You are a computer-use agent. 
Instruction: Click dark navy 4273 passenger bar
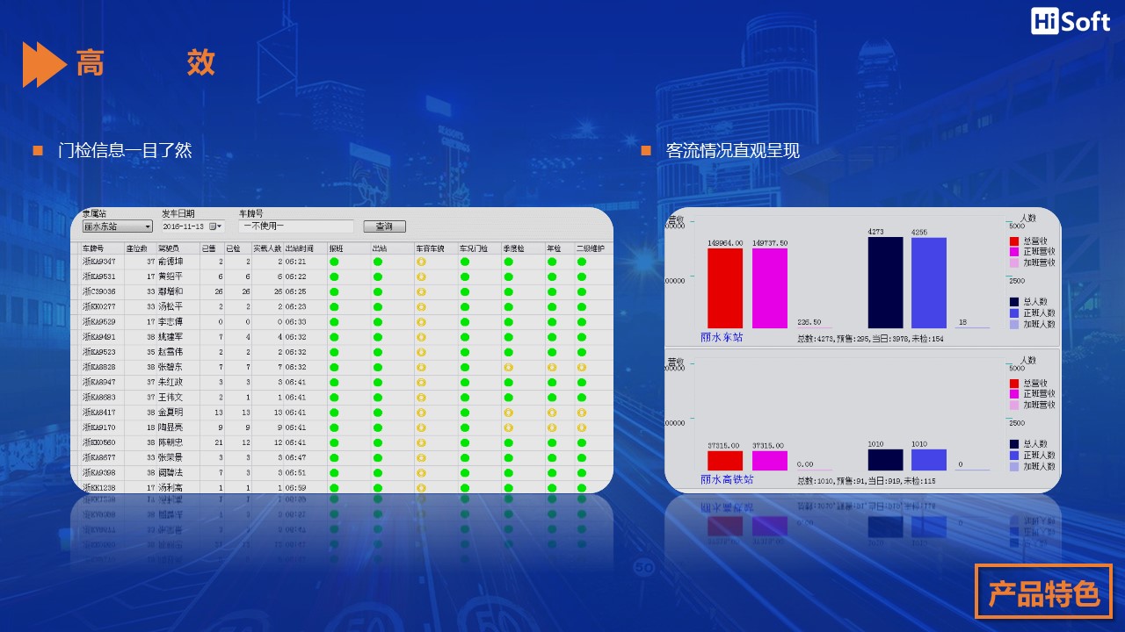coord(886,283)
